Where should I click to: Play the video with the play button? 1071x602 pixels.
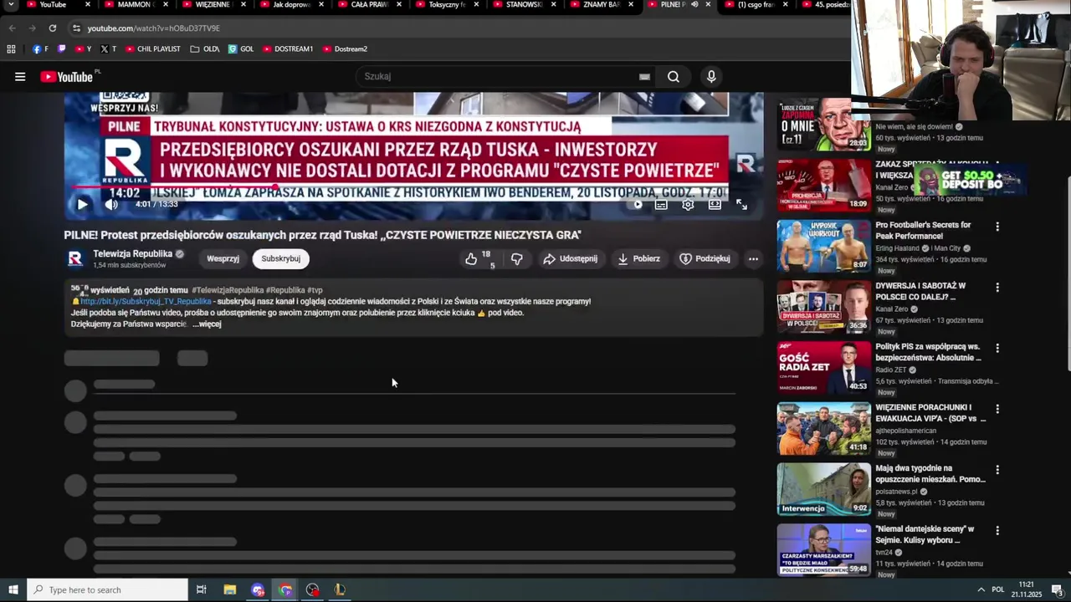click(82, 204)
